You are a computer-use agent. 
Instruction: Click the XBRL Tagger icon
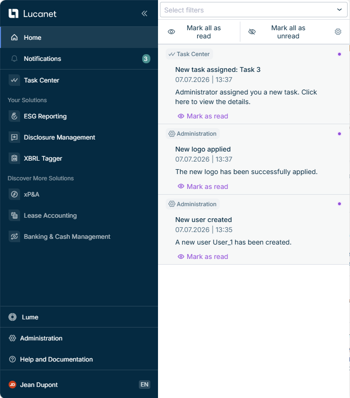tap(14, 158)
